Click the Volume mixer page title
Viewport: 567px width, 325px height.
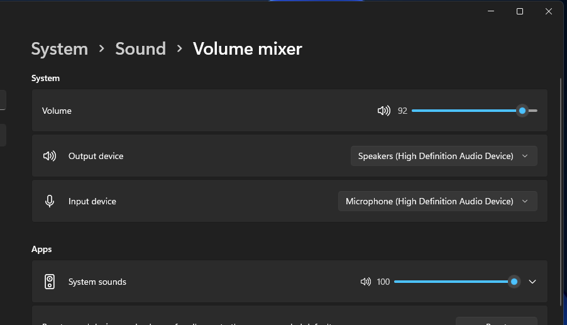pos(247,49)
